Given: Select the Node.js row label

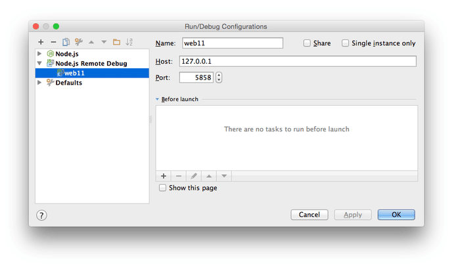Looking at the screenshot, I should pos(67,54).
